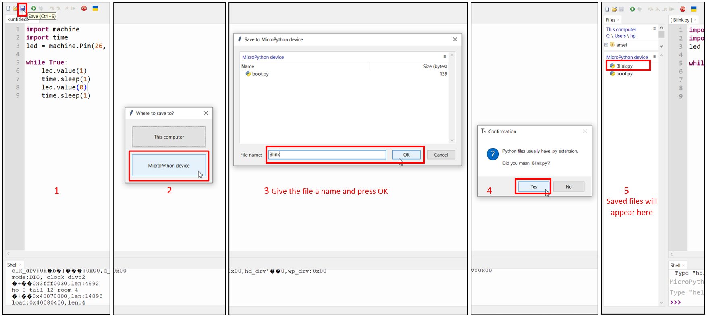
Task: Click the Save icon in first panel toolbar
Action: tap(23, 8)
